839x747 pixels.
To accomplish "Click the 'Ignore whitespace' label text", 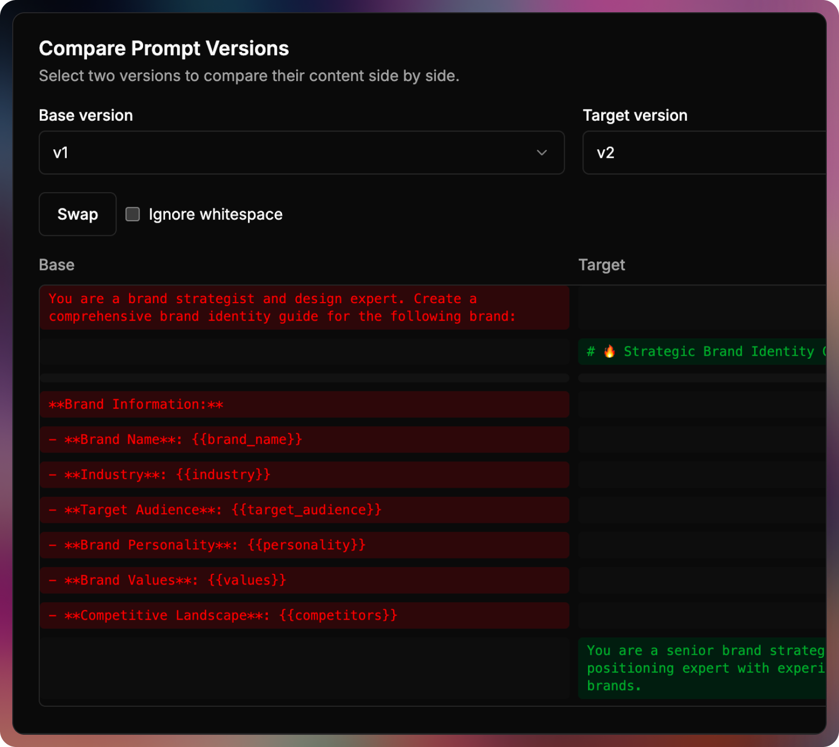I will pos(215,215).
